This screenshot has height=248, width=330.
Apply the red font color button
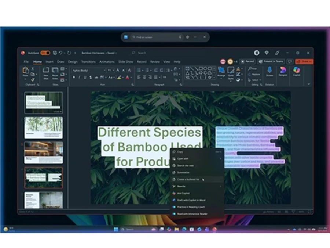coord(127,78)
